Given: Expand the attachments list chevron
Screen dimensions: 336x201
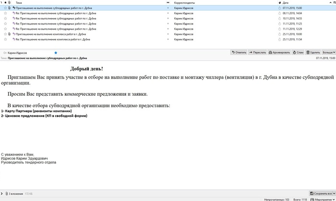Looking at the screenshot, I should [2, 193].
